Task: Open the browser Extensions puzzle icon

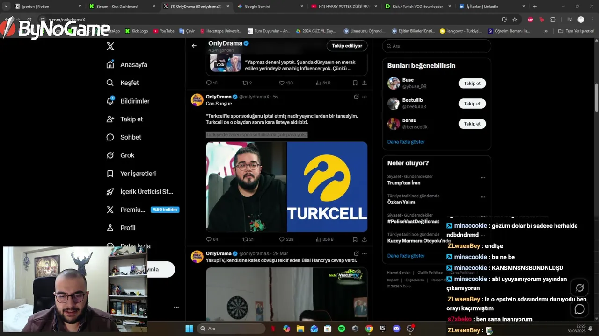Action: point(553,20)
